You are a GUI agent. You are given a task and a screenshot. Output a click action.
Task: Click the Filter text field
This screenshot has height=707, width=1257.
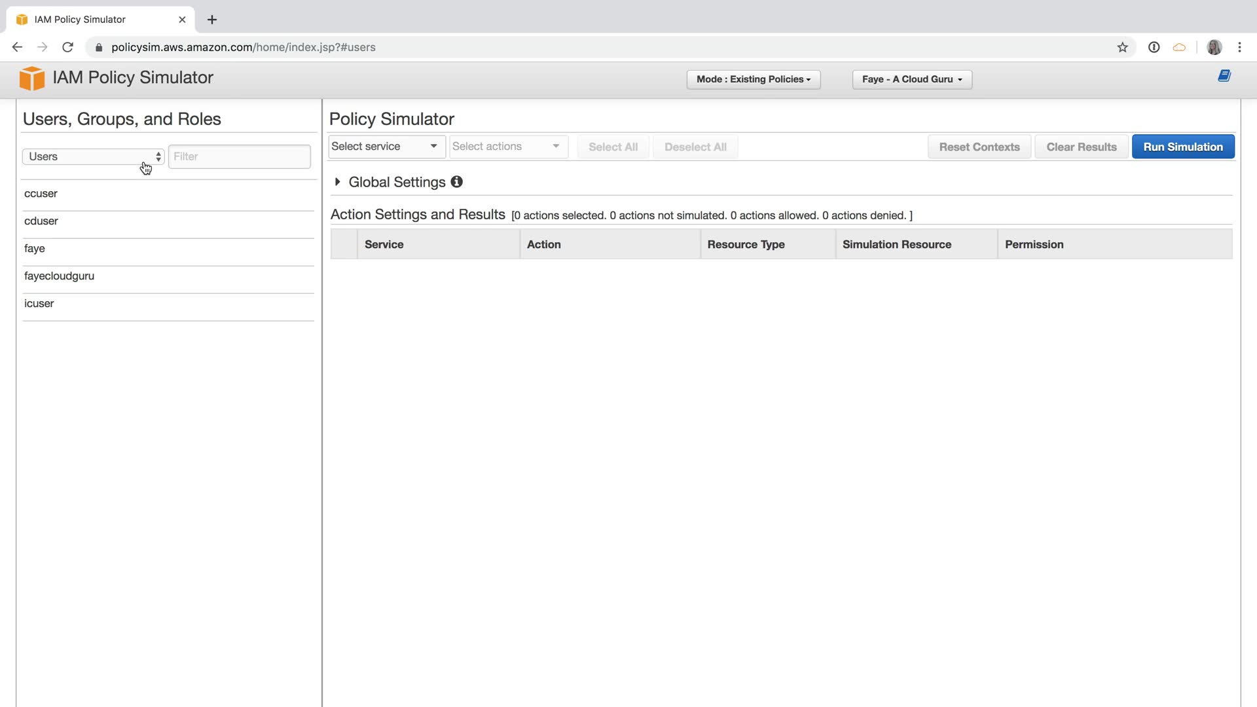pyautogui.click(x=239, y=156)
